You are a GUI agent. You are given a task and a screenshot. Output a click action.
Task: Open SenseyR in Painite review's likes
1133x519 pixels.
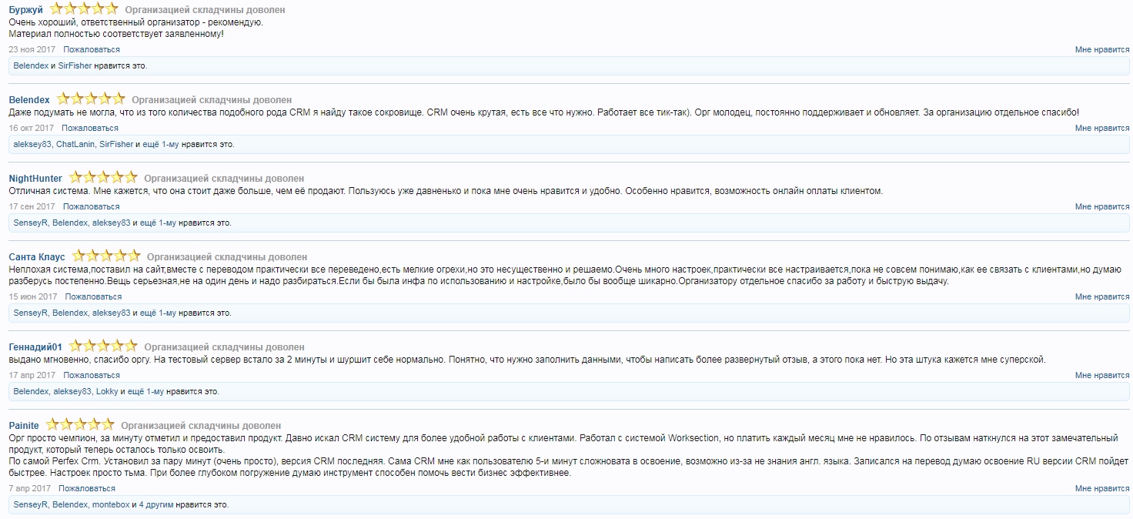(x=31, y=504)
